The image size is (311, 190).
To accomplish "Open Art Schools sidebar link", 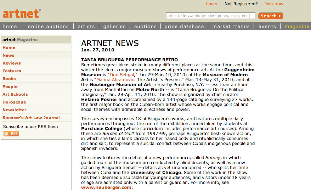I will tap(15, 94).
